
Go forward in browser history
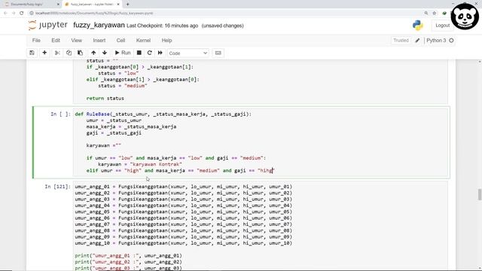(x=14, y=13)
